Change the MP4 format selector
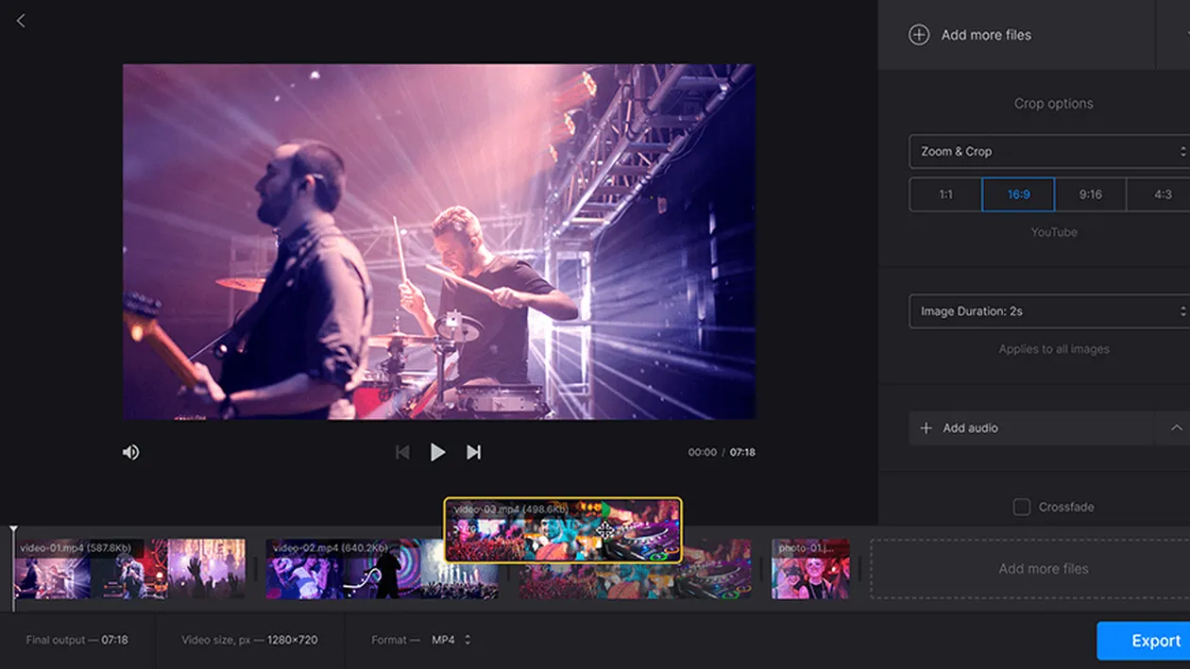The image size is (1190, 669). pyautogui.click(x=451, y=640)
